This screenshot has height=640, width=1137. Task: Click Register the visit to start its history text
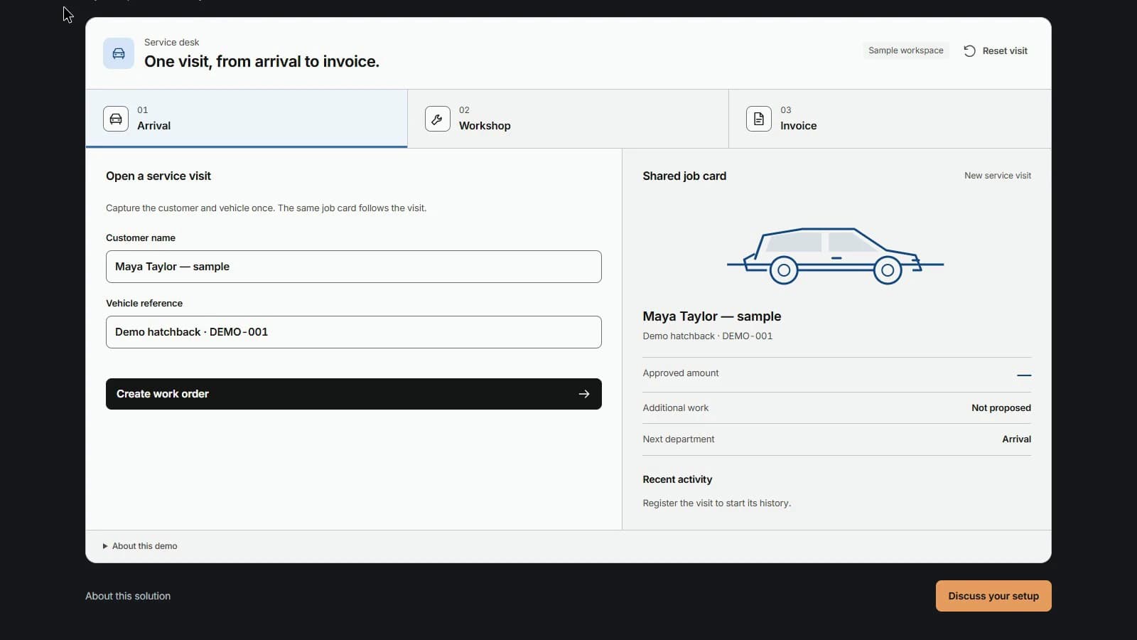click(x=717, y=503)
